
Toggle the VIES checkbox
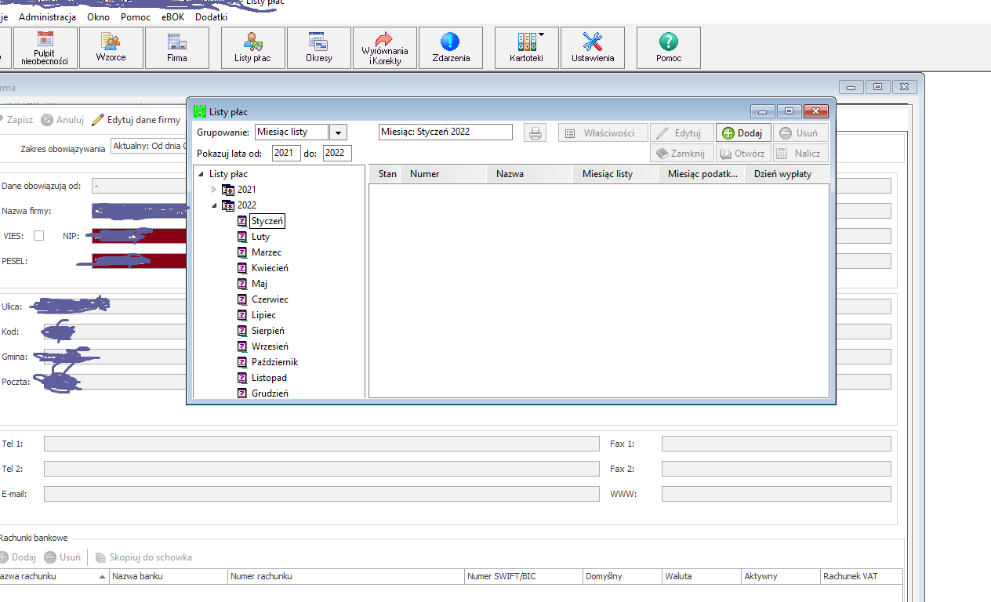(38, 235)
